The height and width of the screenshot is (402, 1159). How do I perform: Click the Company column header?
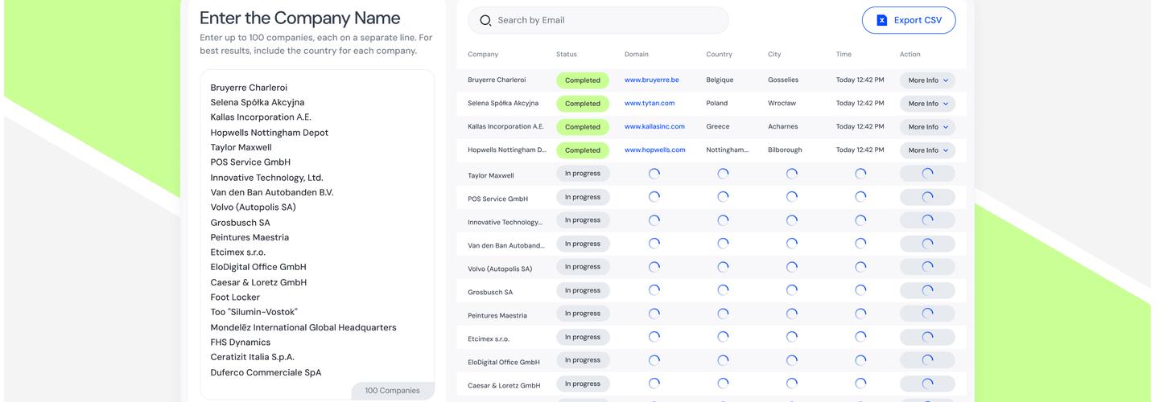point(483,55)
